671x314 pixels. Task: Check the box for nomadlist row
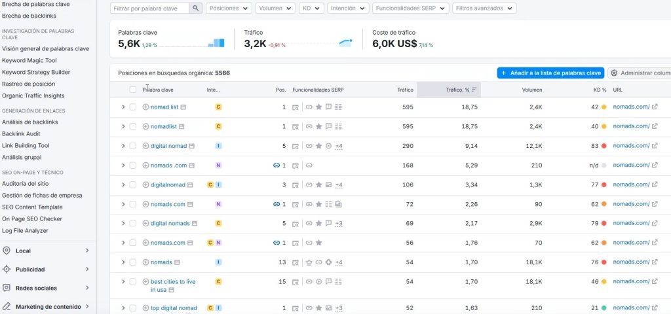132,126
